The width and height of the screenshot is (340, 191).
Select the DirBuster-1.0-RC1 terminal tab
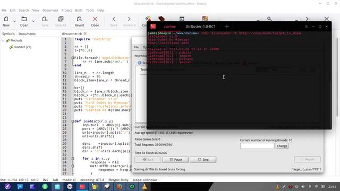[200, 27]
